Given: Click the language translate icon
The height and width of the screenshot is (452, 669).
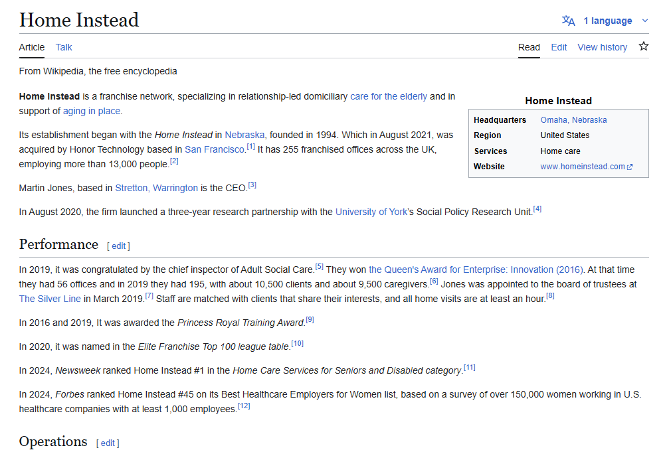Looking at the screenshot, I should point(568,21).
